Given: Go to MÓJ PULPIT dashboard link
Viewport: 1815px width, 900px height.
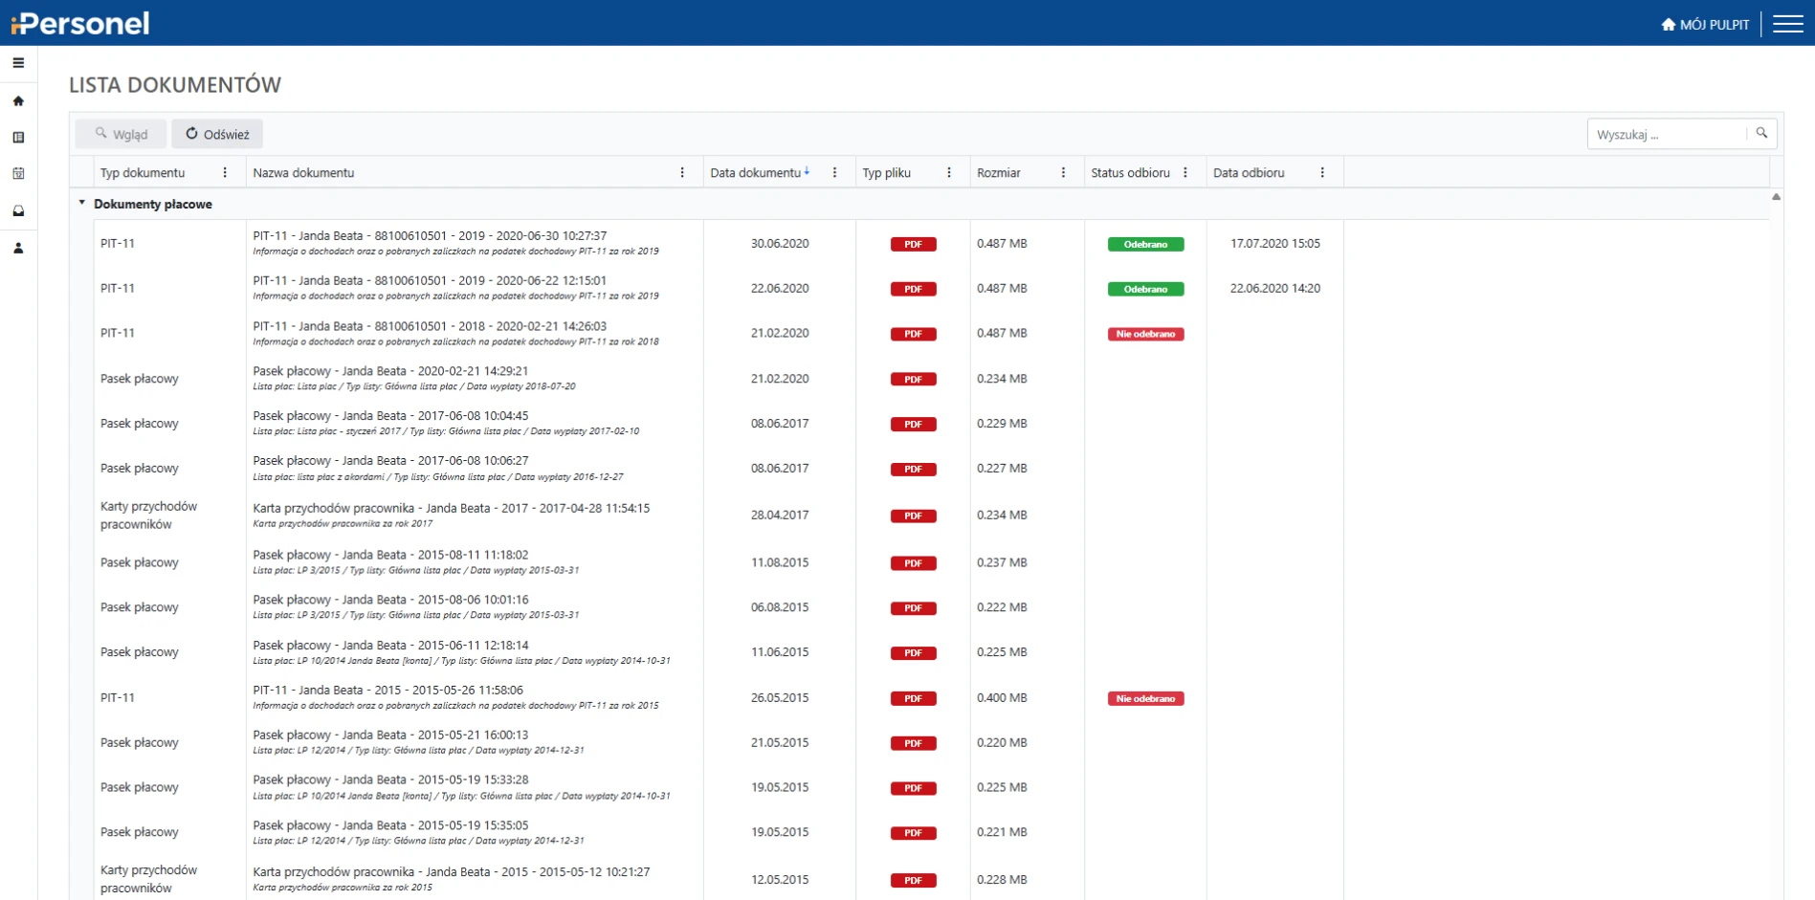Looking at the screenshot, I should [x=1705, y=25].
